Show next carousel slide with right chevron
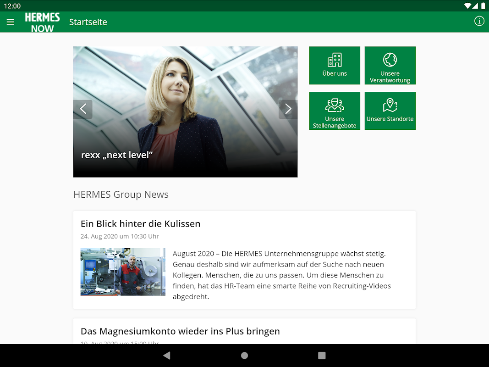 coord(288,109)
